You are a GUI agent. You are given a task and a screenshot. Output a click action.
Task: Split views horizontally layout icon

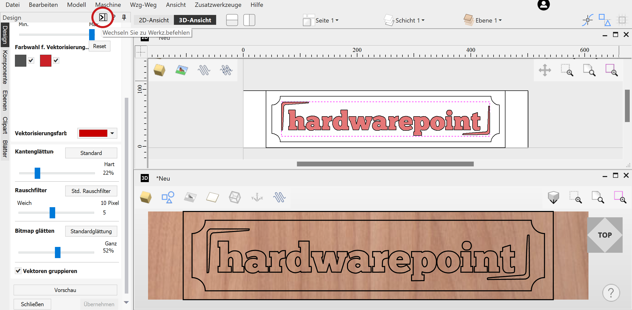pos(232,20)
